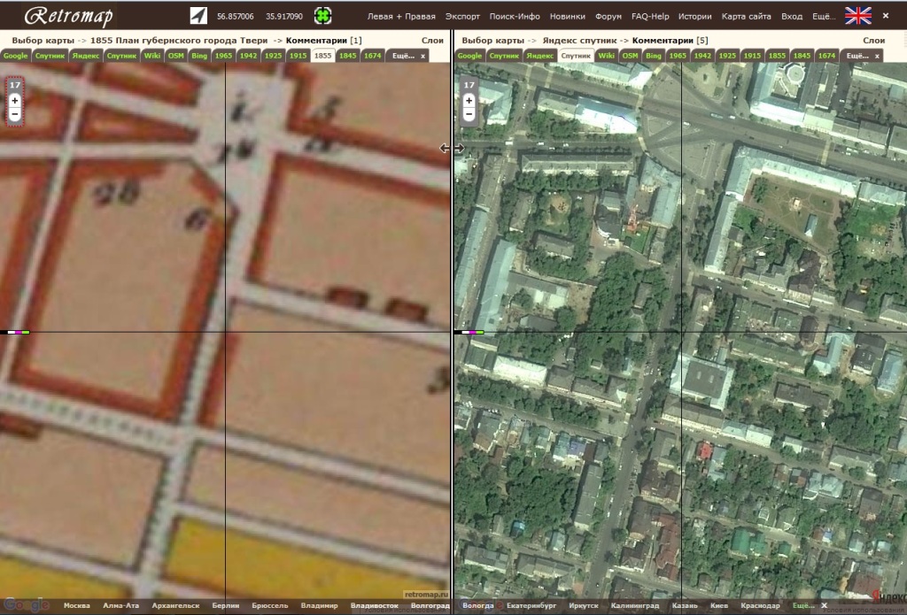Switch language via the British flag icon
The width and height of the screenshot is (907, 615).
pos(857,16)
